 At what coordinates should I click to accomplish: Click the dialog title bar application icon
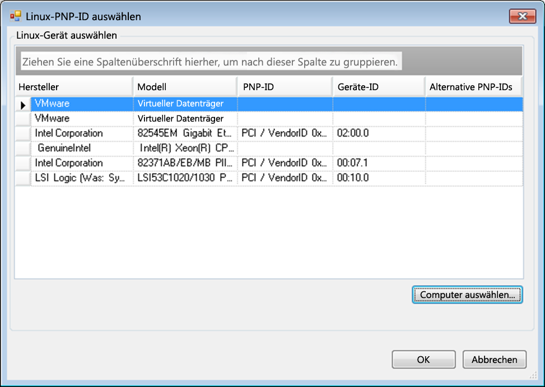(16, 17)
